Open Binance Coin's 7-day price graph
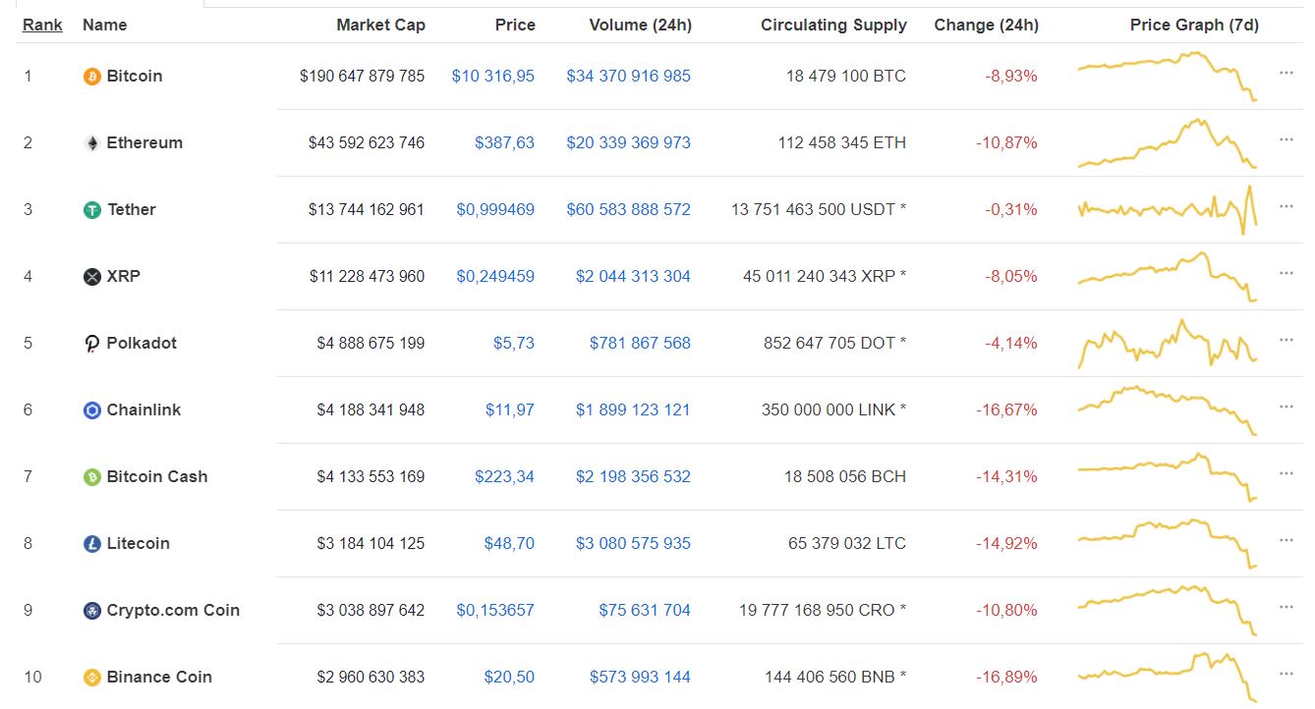 [1168, 677]
